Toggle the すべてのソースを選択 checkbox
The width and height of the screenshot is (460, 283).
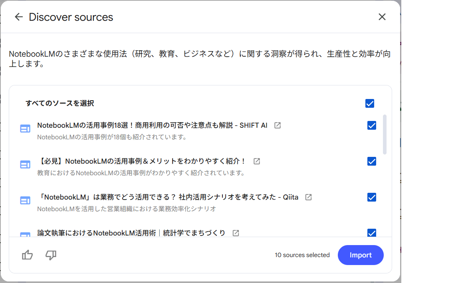370,103
